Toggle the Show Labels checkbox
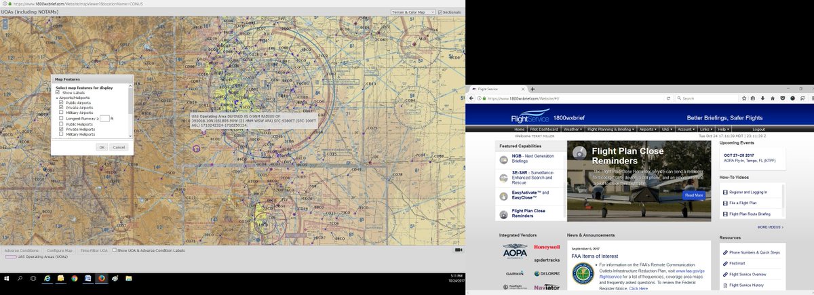This screenshot has width=814, height=295. tap(58, 92)
